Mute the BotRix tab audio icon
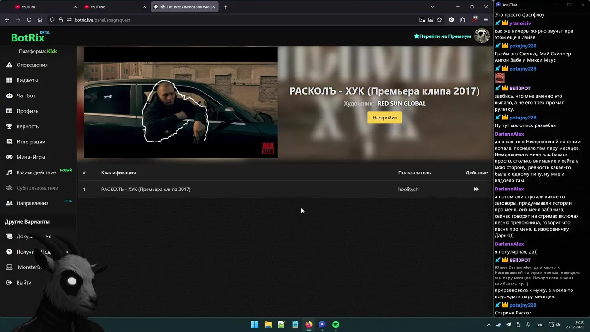This screenshot has width=590, height=332. [x=163, y=7]
